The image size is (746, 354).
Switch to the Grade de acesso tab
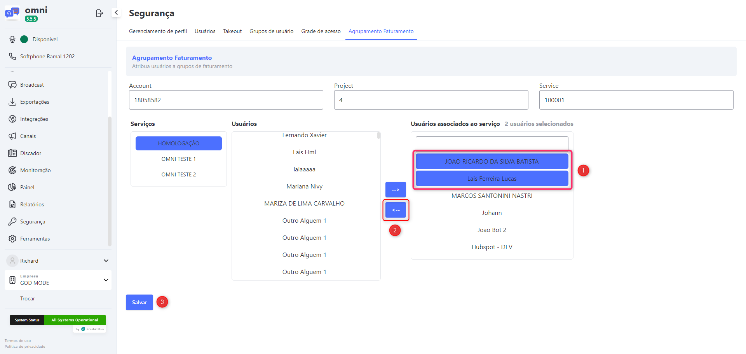coord(321,31)
